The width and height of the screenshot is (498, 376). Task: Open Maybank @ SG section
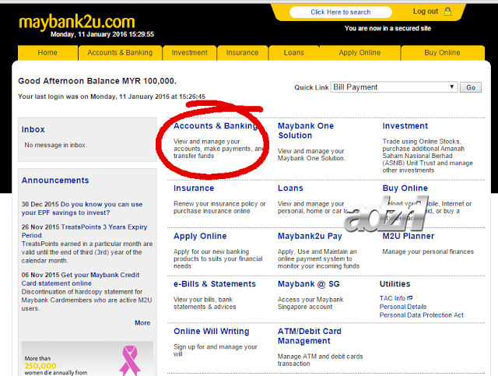click(x=309, y=284)
